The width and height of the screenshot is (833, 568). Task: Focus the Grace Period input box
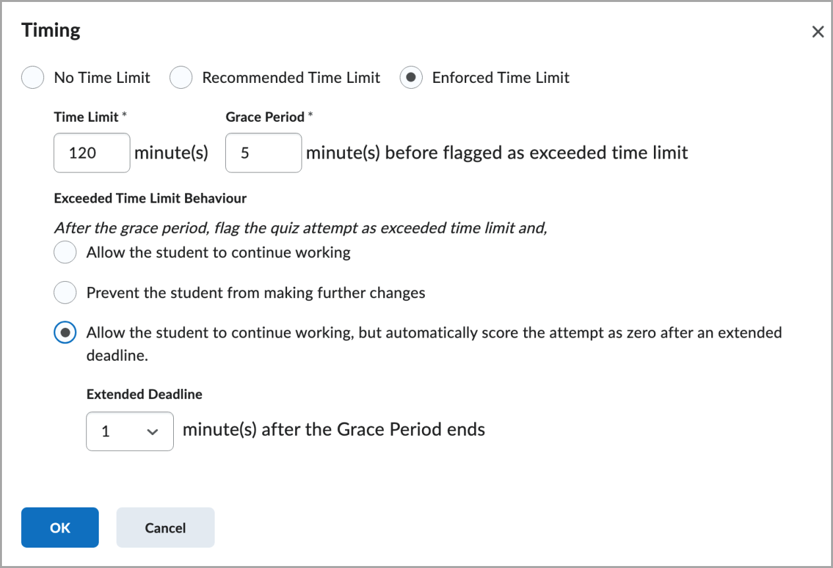[263, 153]
